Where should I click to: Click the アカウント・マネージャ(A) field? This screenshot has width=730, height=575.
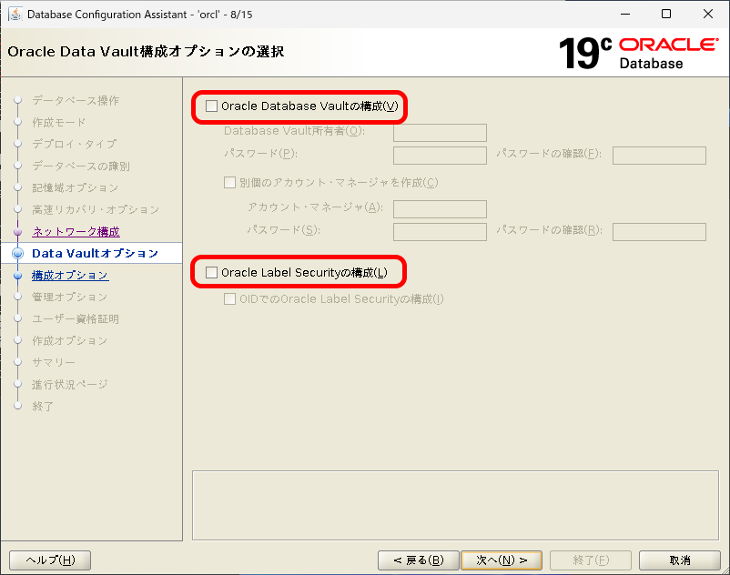tap(440, 208)
